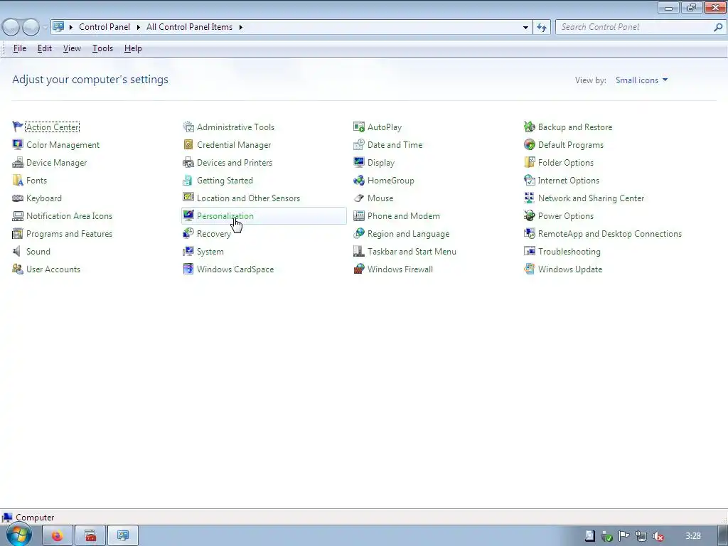Click the Forward navigation button

tap(31, 28)
